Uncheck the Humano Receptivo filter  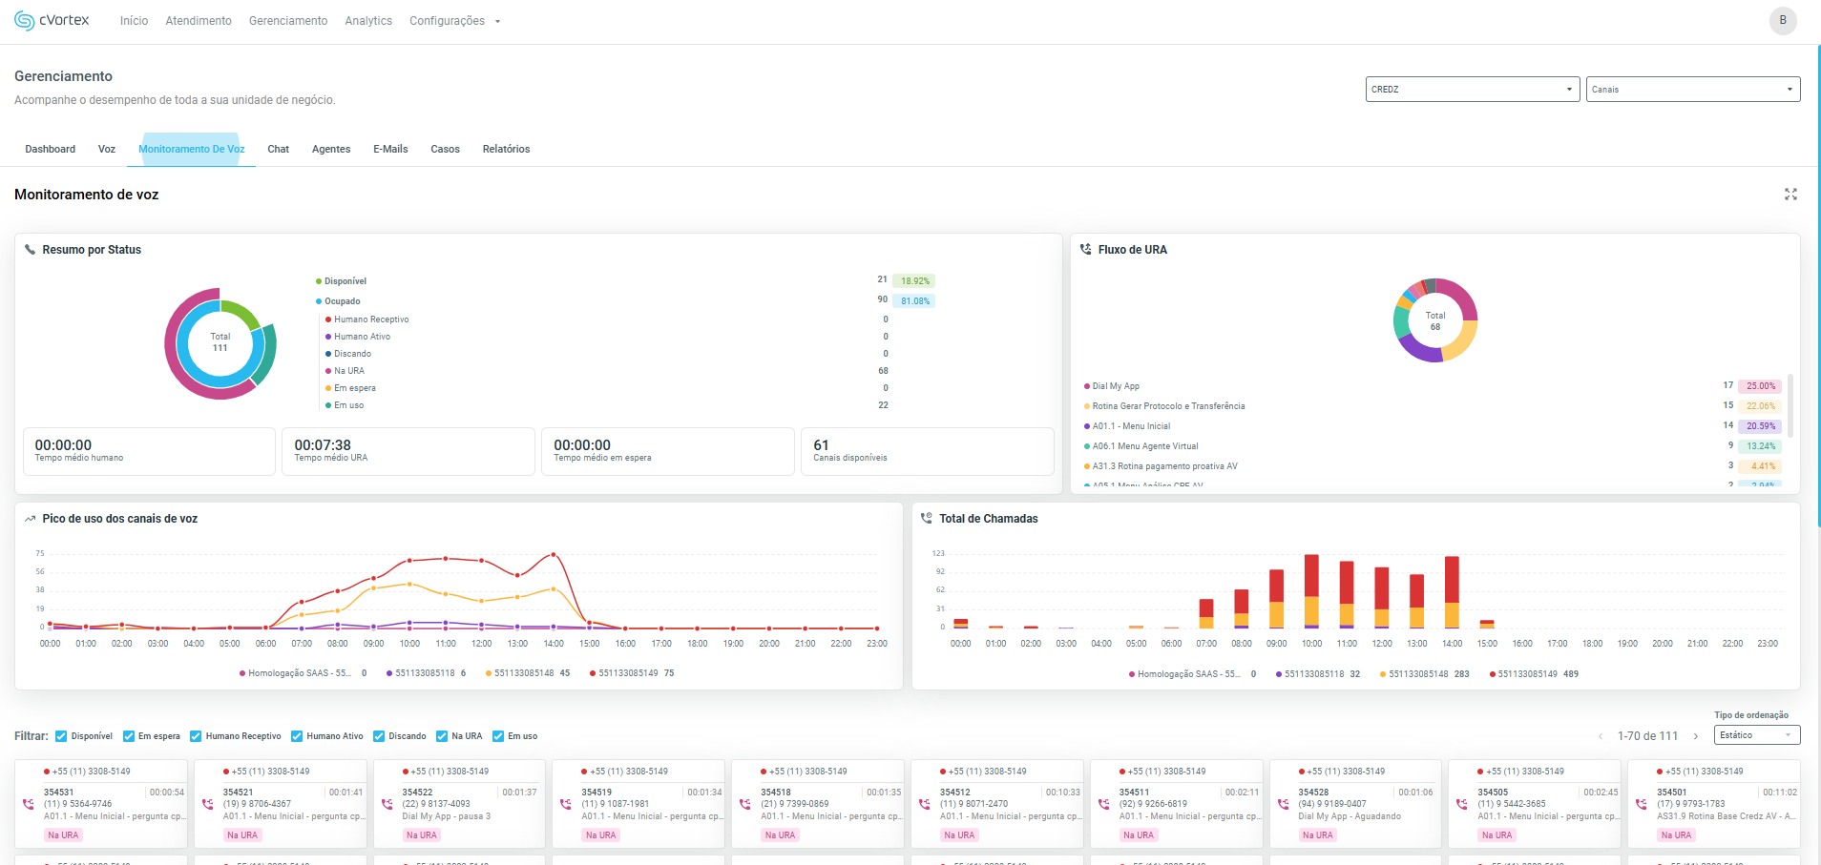click(196, 736)
